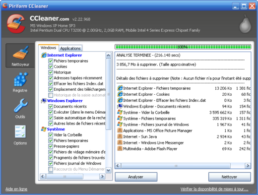Open the Outils wrench section
Viewport: 258px width, 195px height.
pos(20,109)
